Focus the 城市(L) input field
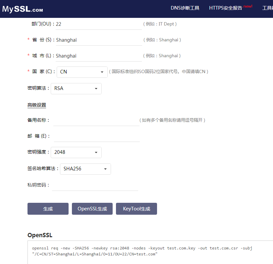The image size is (273, 264). pyautogui.click(x=98, y=56)
